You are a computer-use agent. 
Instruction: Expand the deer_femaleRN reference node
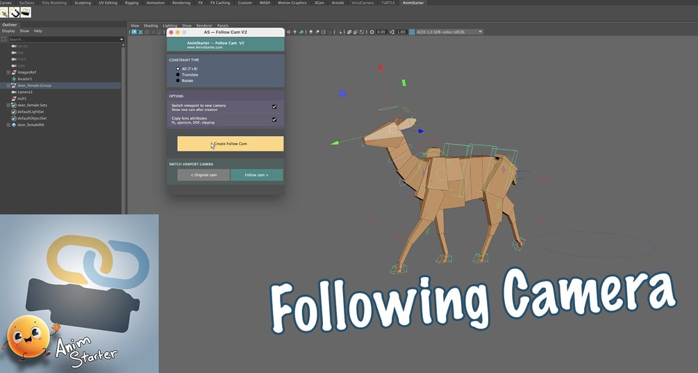point(8,125)
